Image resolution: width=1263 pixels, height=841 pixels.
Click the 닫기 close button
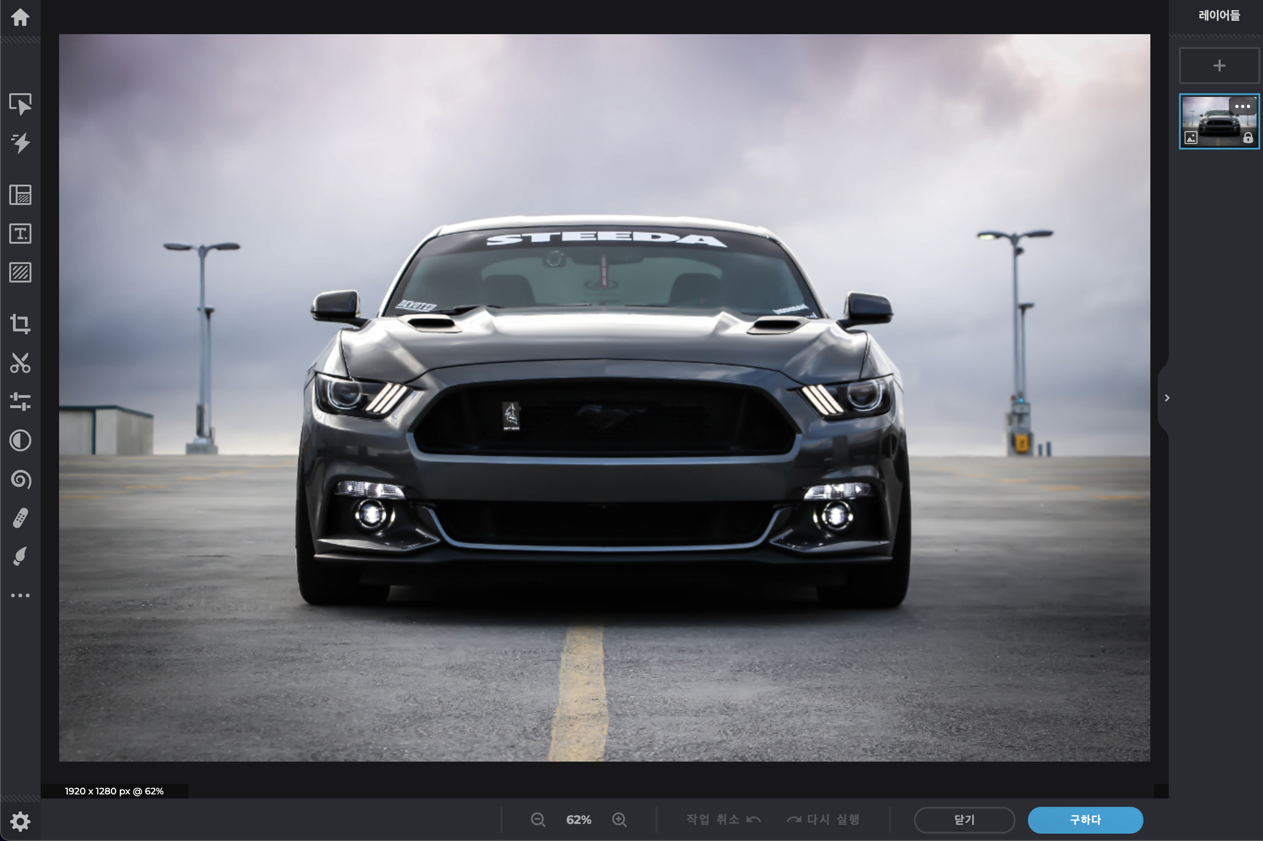pos(964,820)
